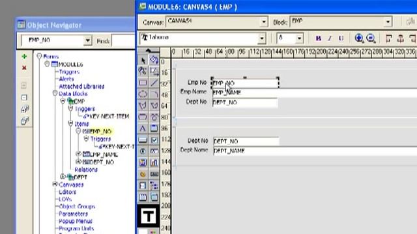Select the Reshape tool in the palette

(154, 71)
